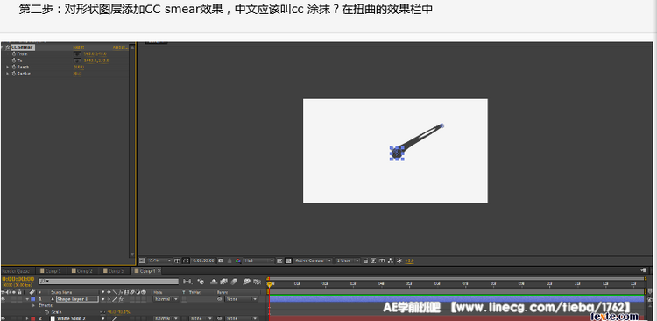Open the About link for CC Smear
Viewport: 657px width, 321px height.
point(120,47)
